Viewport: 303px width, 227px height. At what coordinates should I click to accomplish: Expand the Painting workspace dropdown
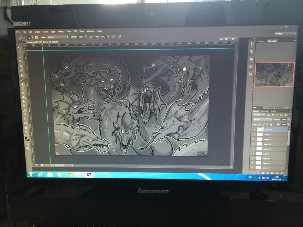(x=285, y=33)
